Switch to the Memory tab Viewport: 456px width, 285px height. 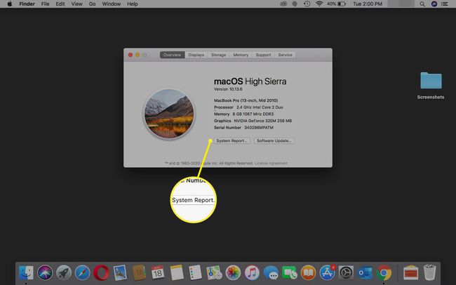pos(241,55)
